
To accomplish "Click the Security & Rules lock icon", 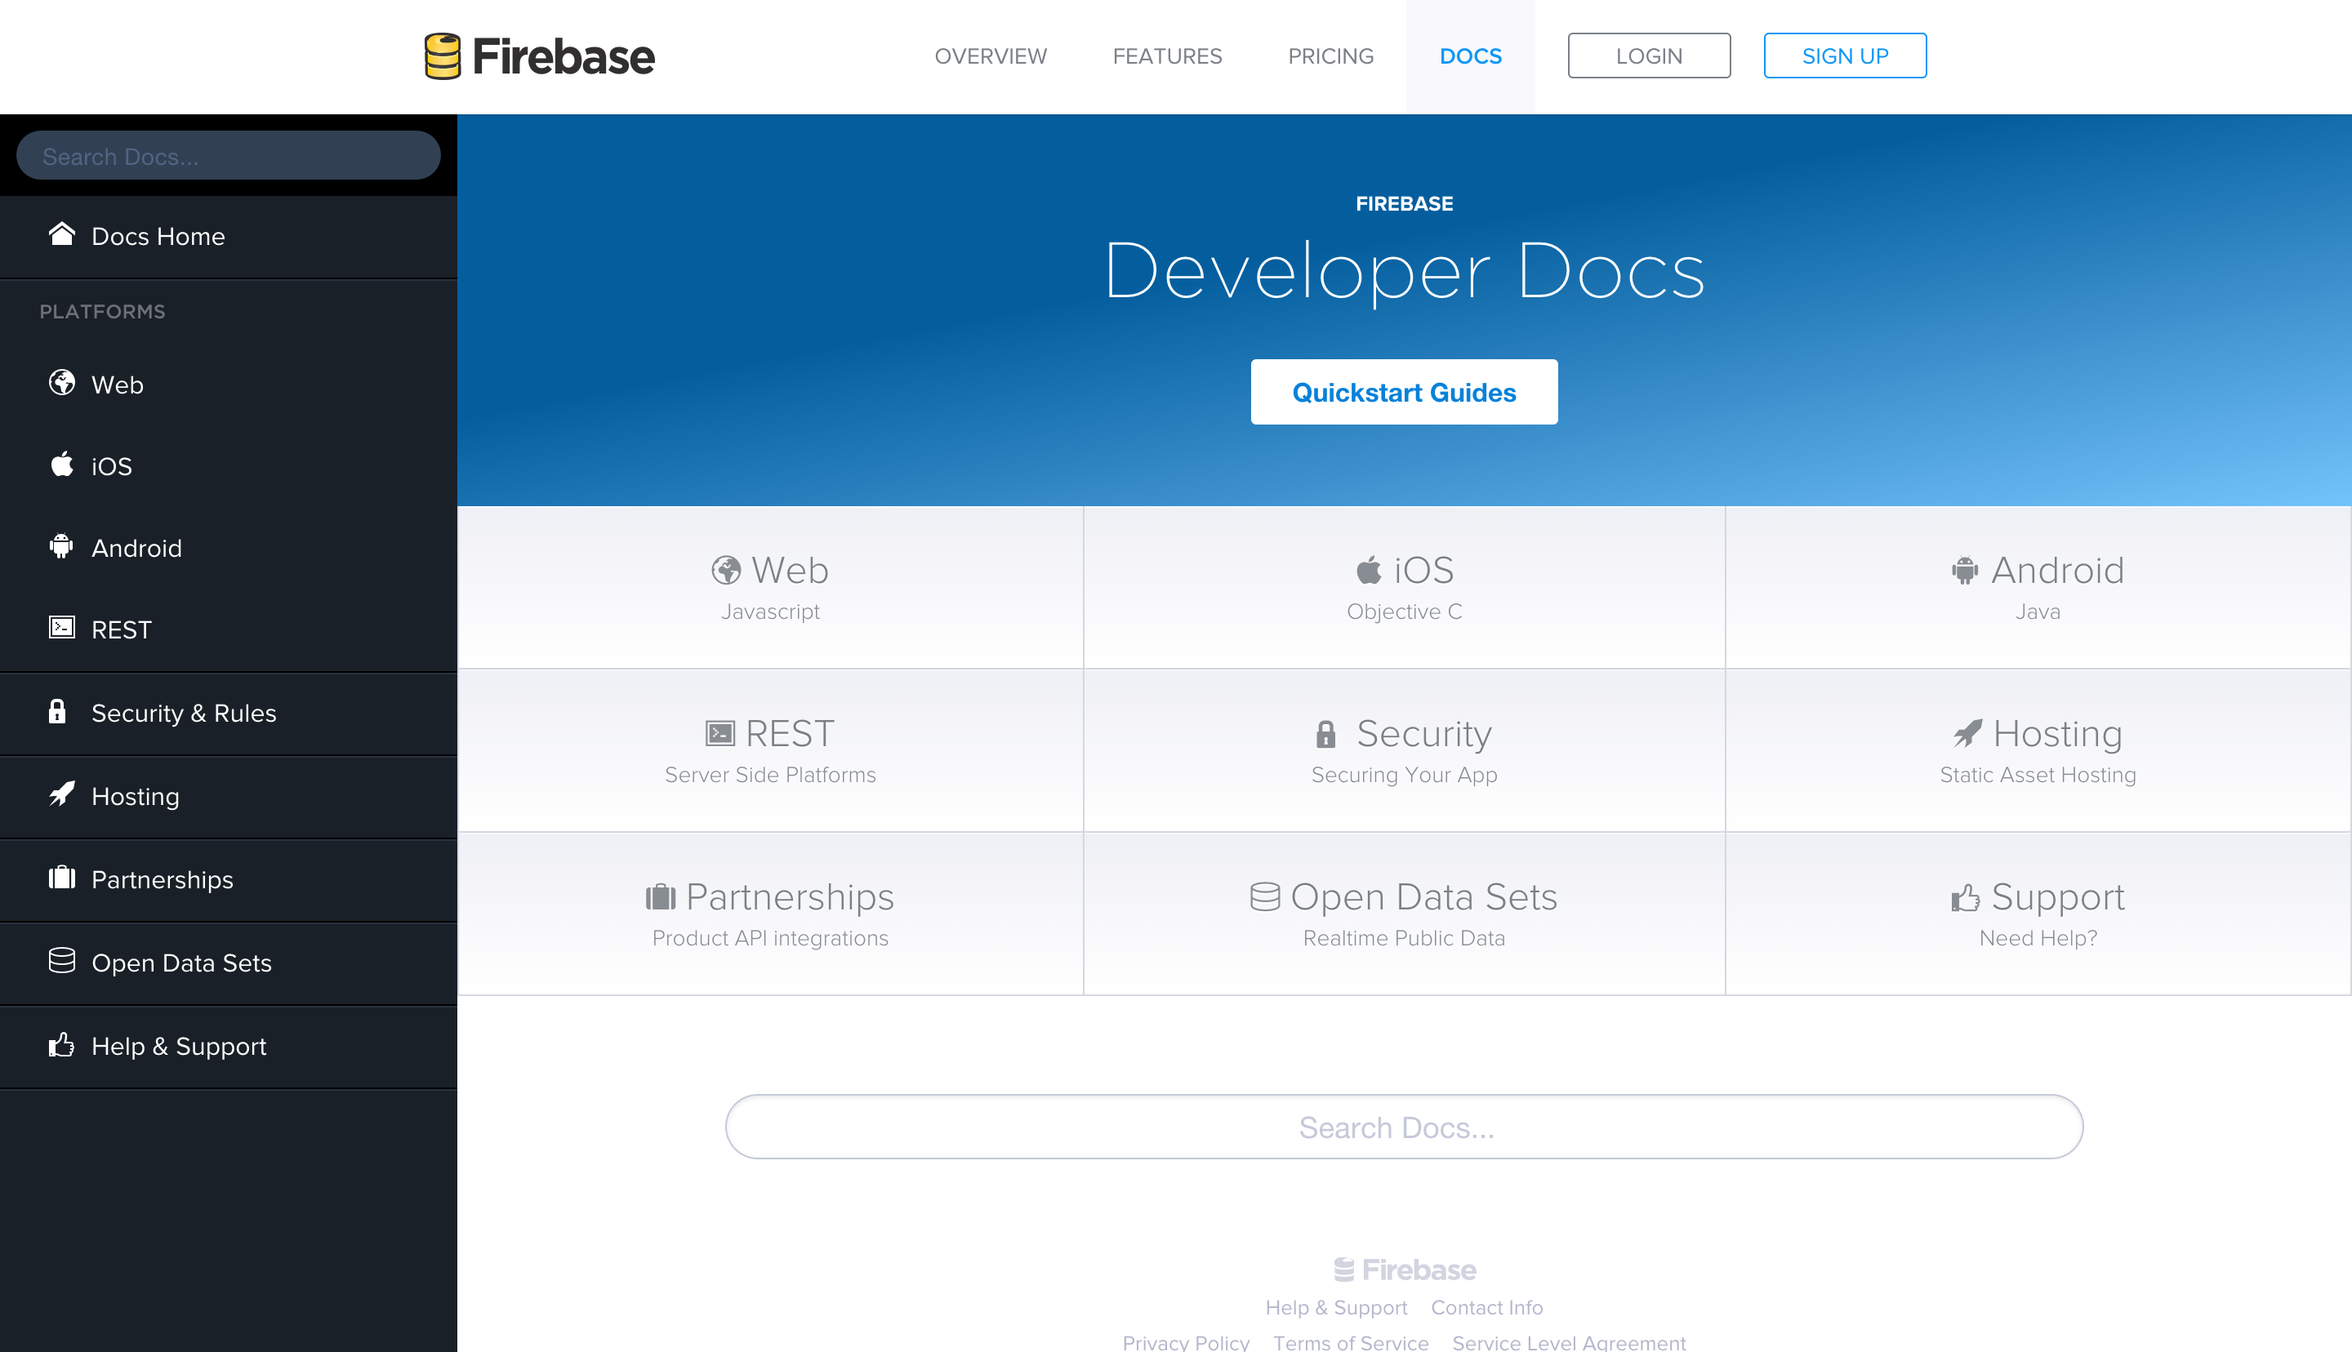I will point(57,711).
